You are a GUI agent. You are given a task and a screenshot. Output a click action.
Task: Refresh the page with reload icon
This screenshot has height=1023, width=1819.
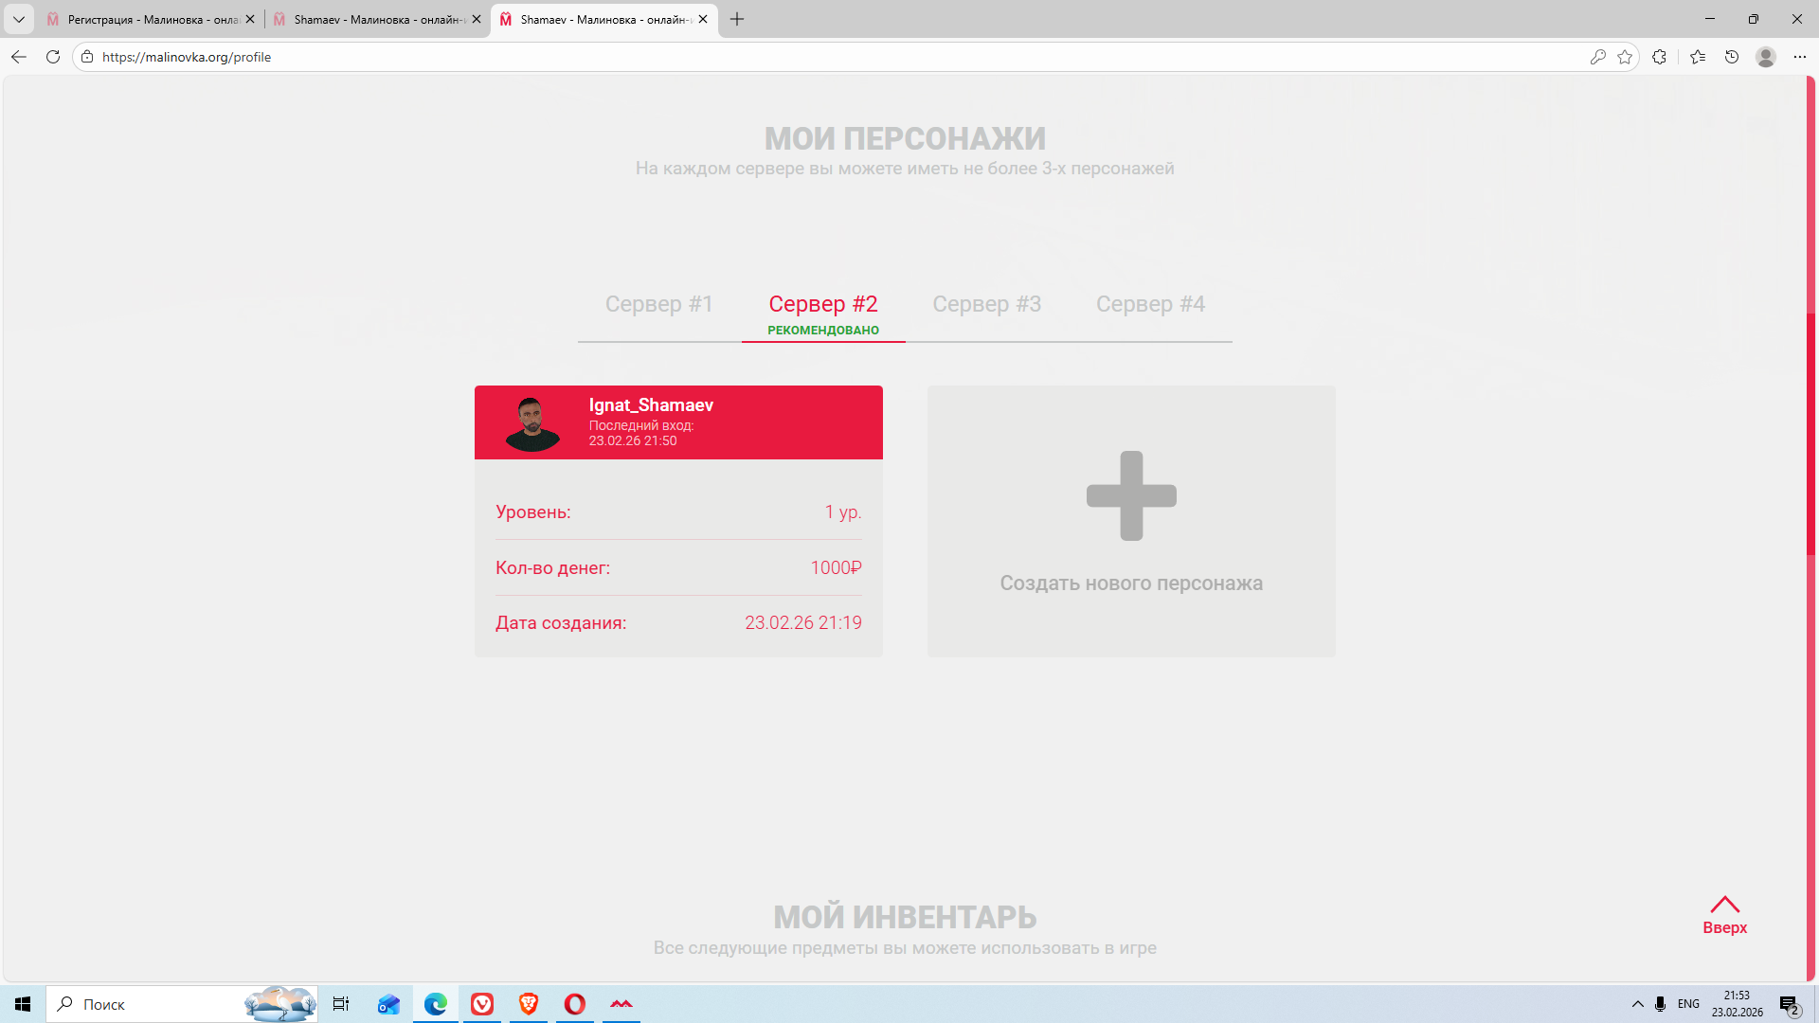click(53, 57)
